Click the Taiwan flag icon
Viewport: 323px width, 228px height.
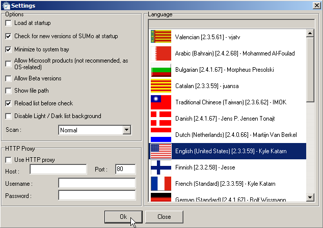[x=161, y=102]
